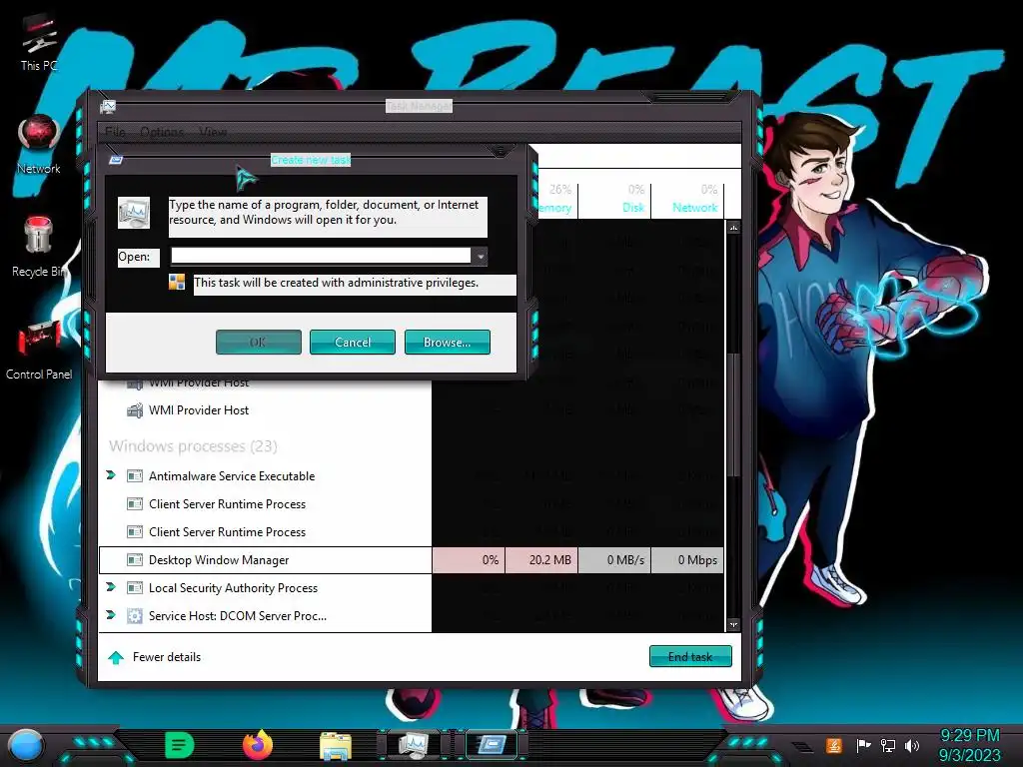Expand Antimalware Service Executable process group

(x=111, y=475)
